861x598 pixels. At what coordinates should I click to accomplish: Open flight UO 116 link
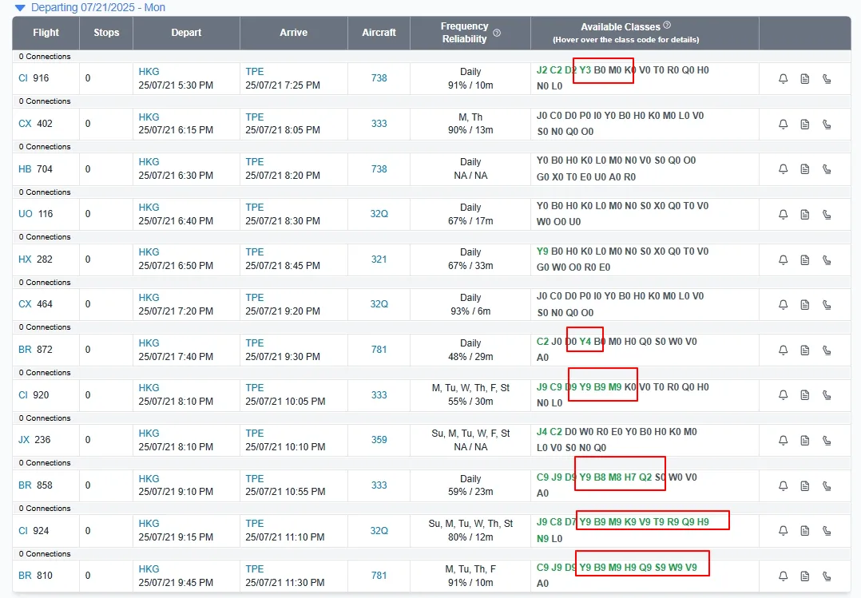[x=36, y=214]
